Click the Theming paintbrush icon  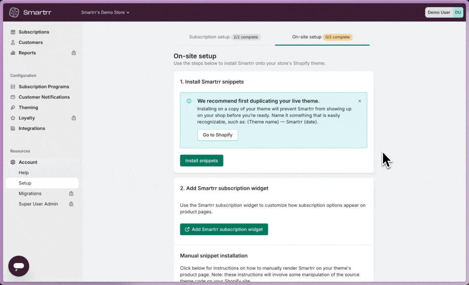[x=13, y=108]
